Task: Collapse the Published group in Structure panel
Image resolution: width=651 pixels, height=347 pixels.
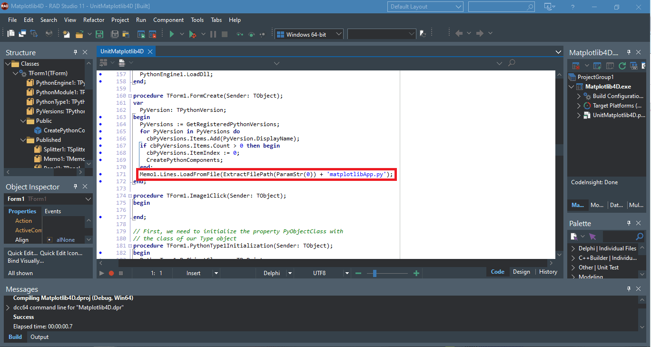Action: pos(22,139)
